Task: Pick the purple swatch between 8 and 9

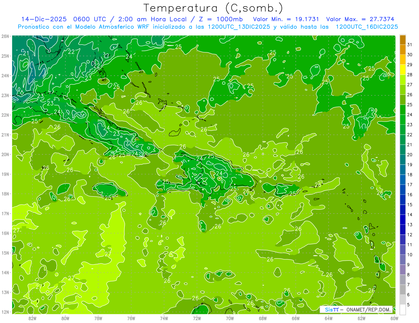Action: click(x=403, y=269)
